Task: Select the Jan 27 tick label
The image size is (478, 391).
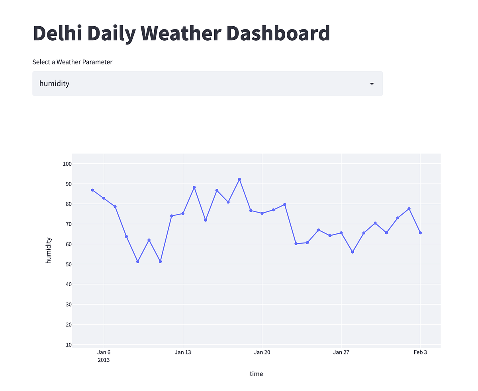Action: (341, 352)
